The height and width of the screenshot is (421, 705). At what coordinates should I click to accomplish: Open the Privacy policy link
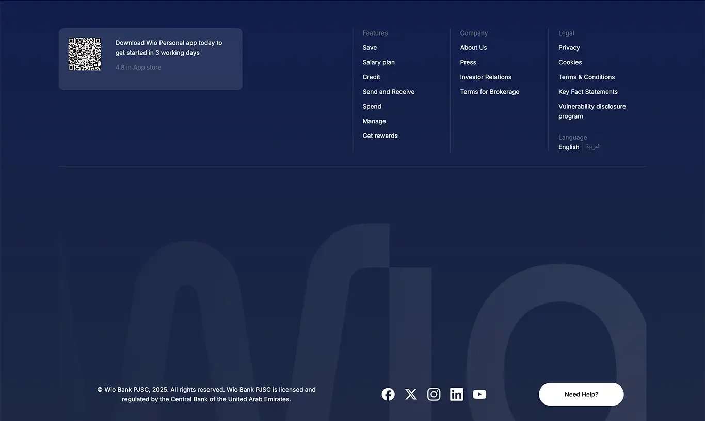click(569, 48)
